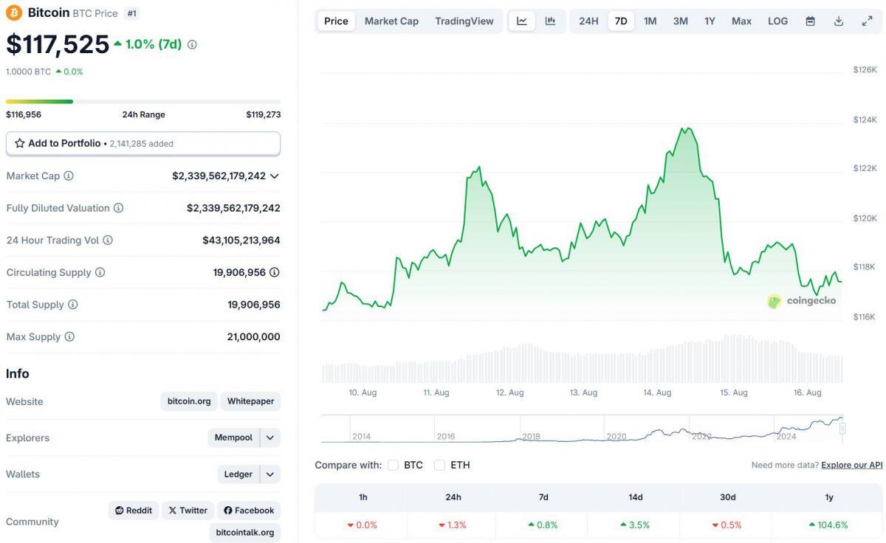The width and height of the screenshot is (886, 543).
Task: Select the 1Y timeframe tab
Action: point(710,21)
